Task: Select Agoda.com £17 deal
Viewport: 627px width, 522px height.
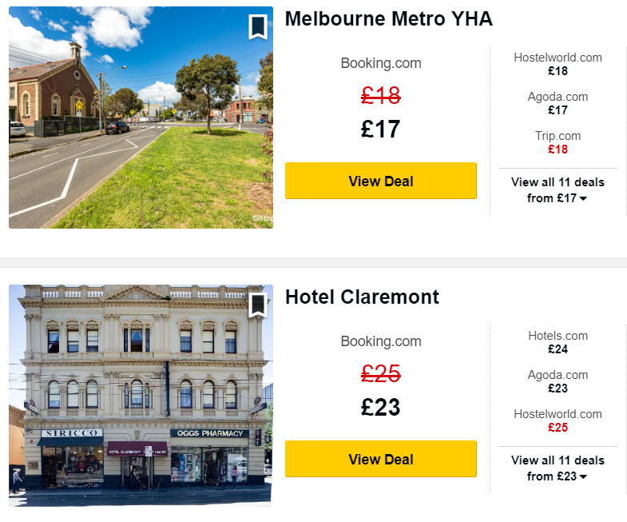Action: point(558,103)
